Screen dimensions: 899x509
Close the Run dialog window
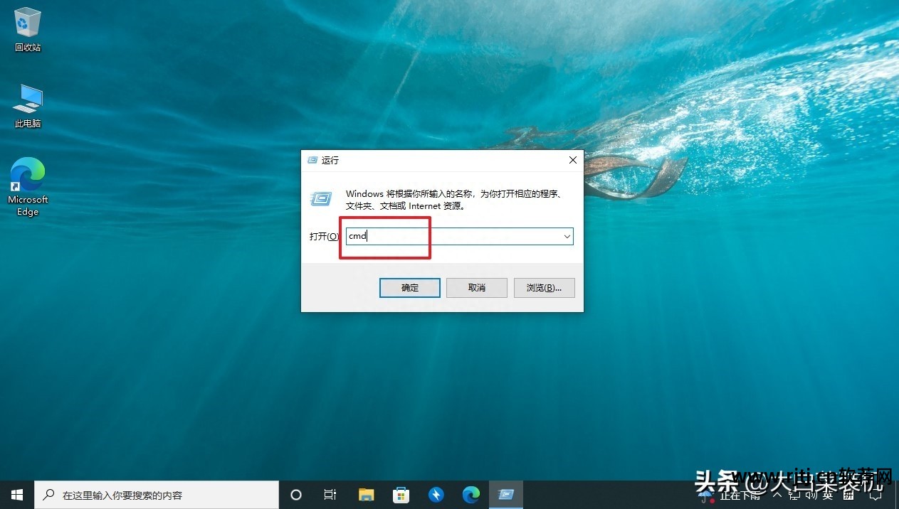[x=573, y=161]
